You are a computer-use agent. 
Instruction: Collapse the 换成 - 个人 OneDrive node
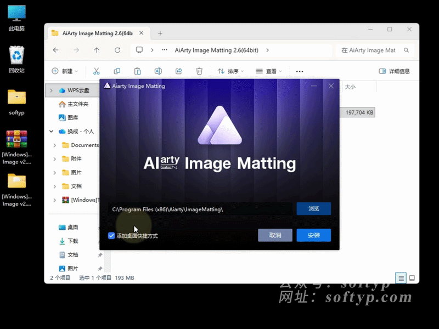51,131
